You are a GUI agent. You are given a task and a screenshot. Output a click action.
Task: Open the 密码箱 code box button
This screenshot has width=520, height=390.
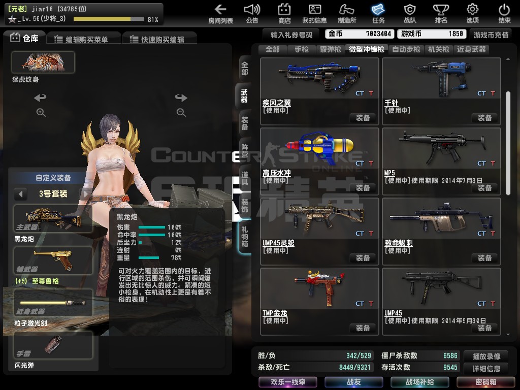click(485, 382)
